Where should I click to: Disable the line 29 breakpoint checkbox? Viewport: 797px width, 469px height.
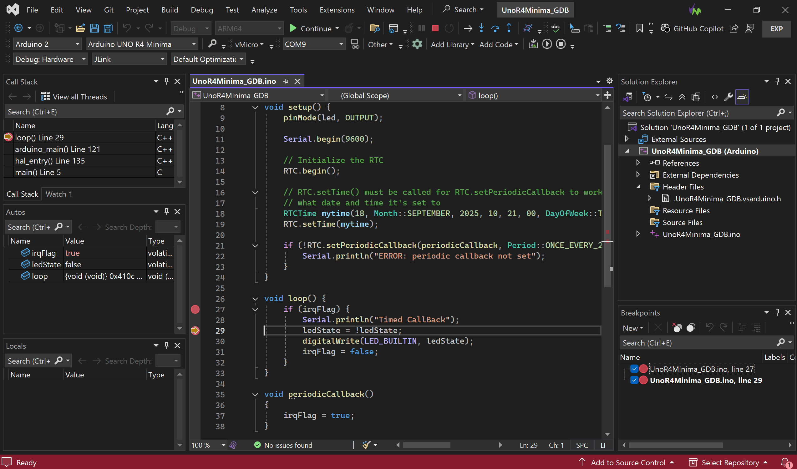634,380
